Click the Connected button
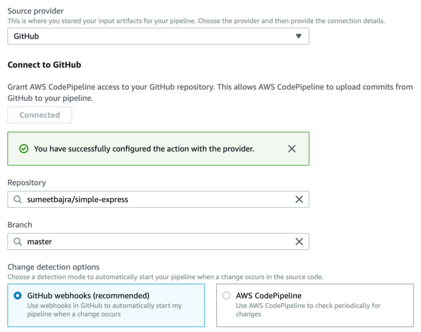The width and height of the screenshot is (421, 332). pos(40,115)
